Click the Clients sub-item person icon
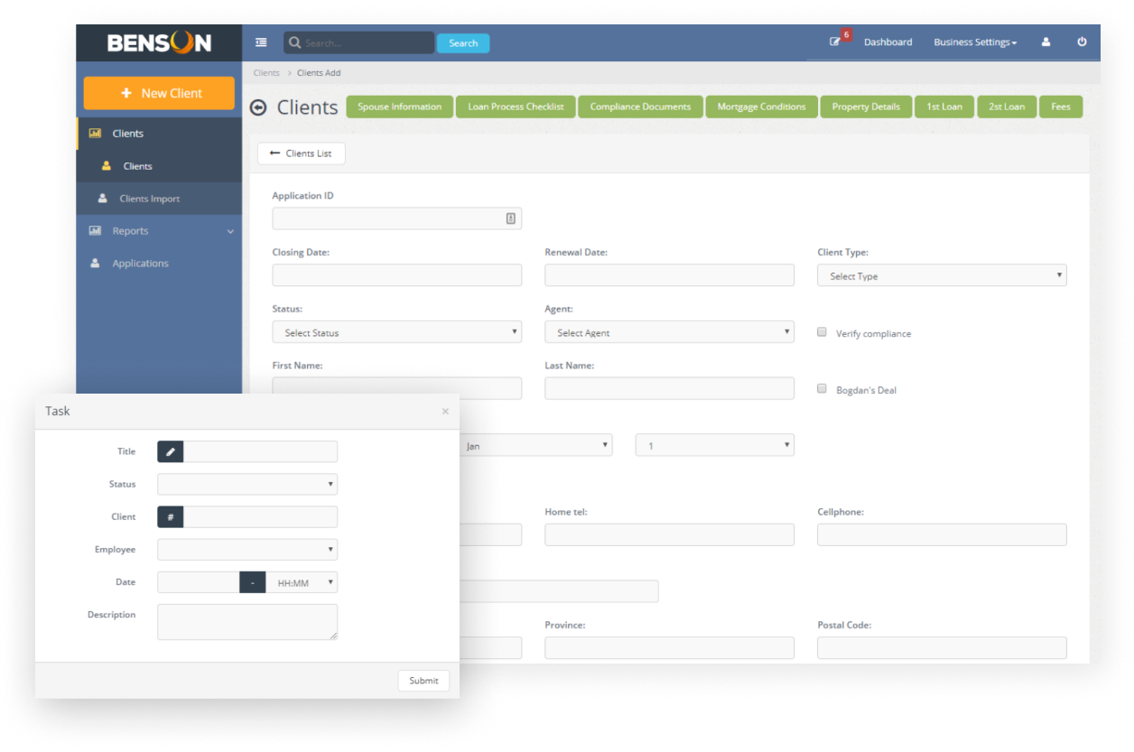This screenshot has width=1134, height=752. [107, 166]
